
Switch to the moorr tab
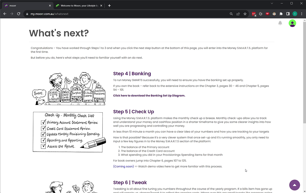[27, 5]
